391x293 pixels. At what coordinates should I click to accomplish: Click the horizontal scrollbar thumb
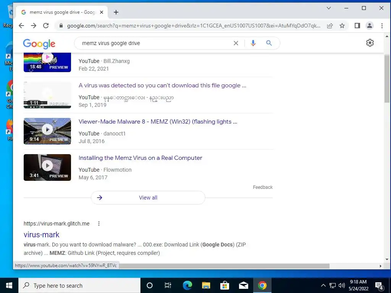(224, 266)
